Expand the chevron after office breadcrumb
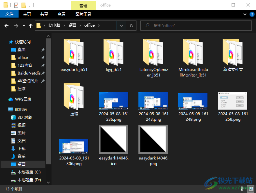Viewport: 256px width, 193px height. pyautogui.click(x=99, y=25)
